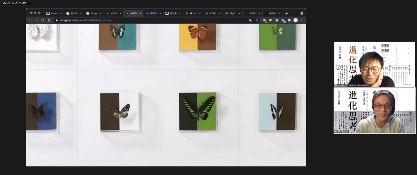Viewport: 417px width, 175px height.
Task: Switch to the Google tab
Action: click(93, 13)
